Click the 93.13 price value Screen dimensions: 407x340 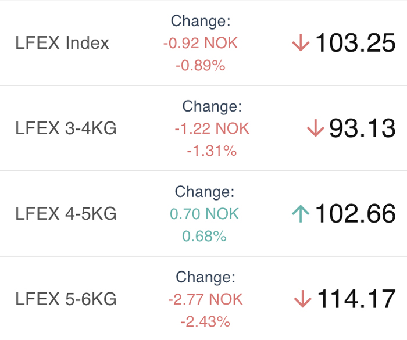[x=363, y=128]
